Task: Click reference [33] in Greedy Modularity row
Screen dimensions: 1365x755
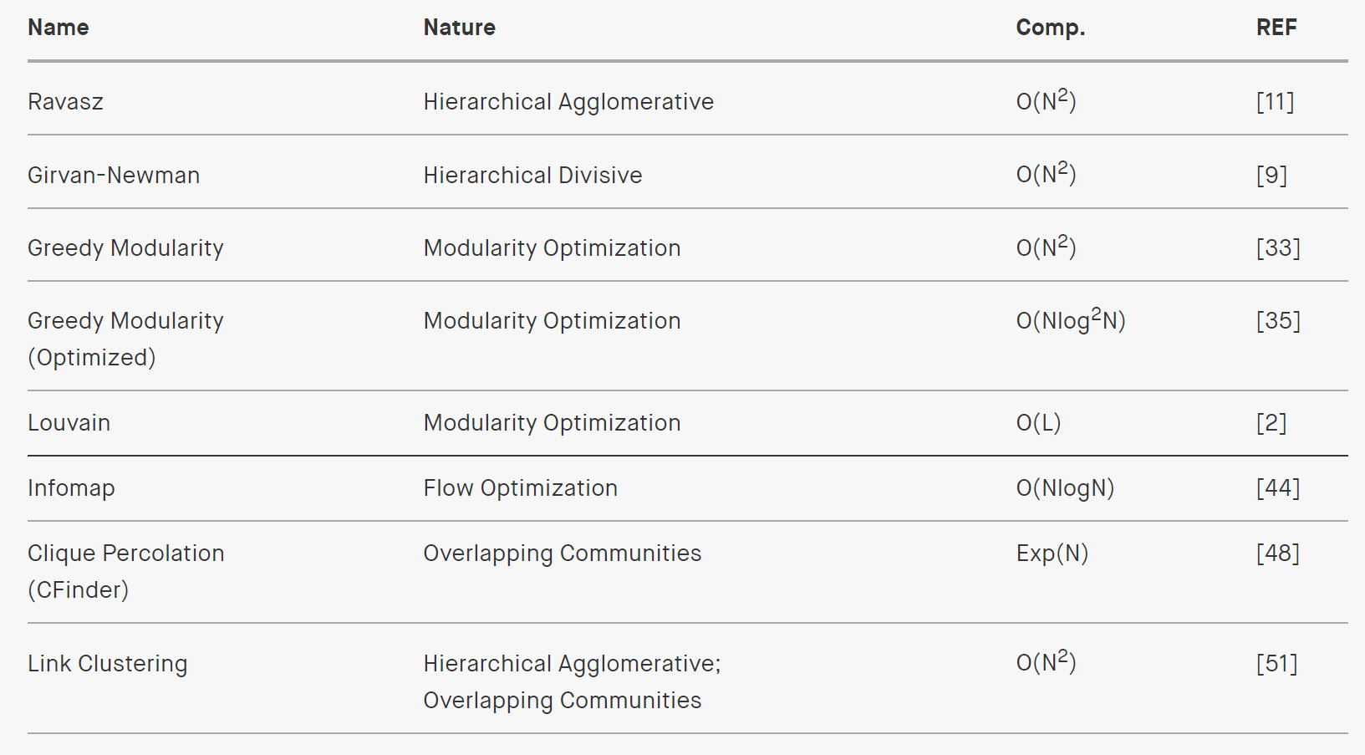Action: (x=1278, y=248)
